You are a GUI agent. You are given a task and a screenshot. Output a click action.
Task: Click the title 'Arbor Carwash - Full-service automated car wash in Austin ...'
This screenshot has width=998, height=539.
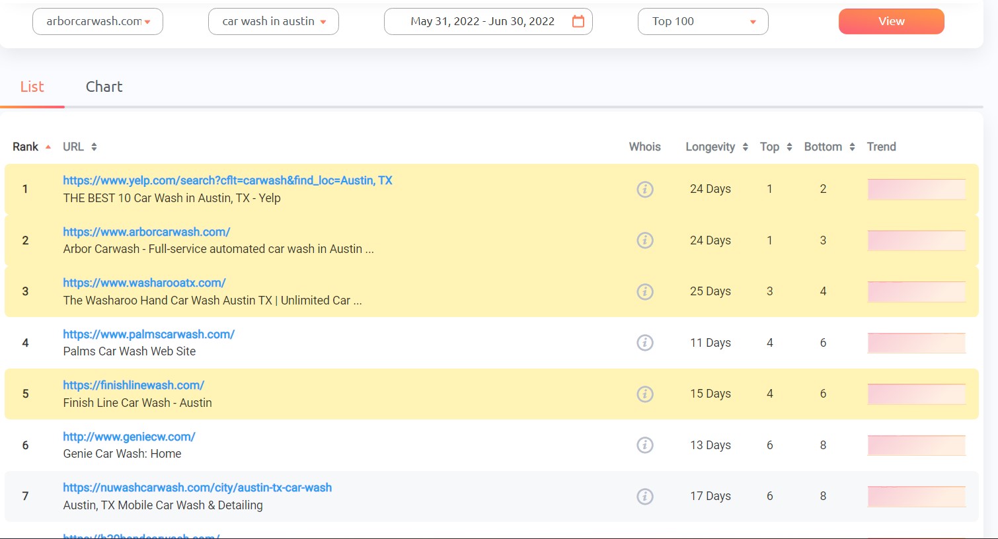pyautogui.click(x=219, y=249)
